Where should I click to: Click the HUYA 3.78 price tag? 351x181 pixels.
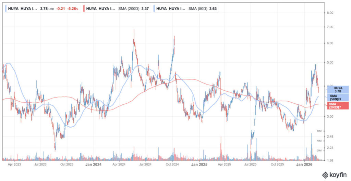coord(338,90)
